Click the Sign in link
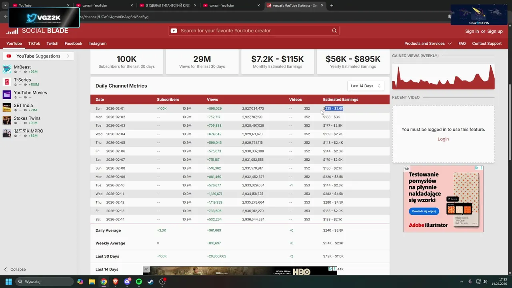This screenshot has width=512, height=288. [472, 31]
